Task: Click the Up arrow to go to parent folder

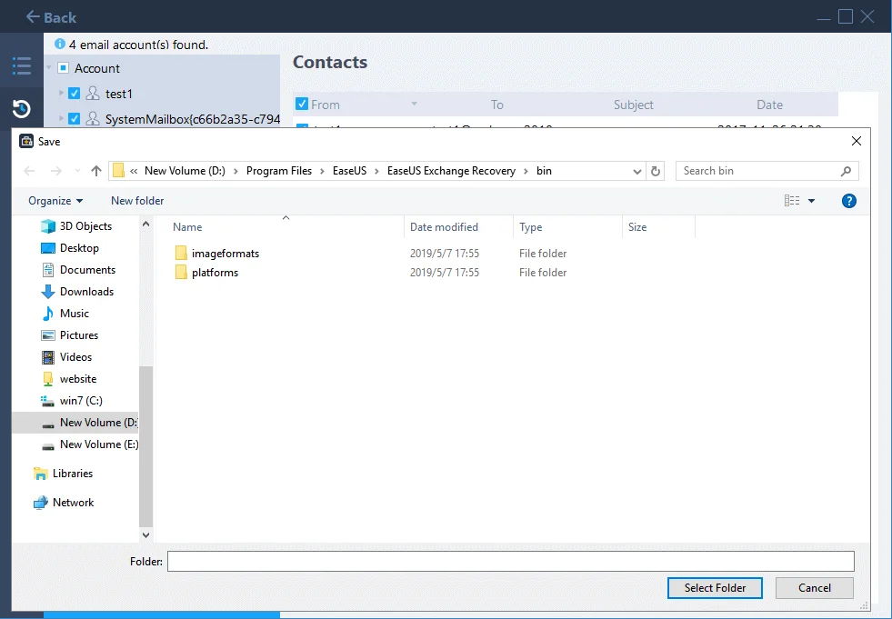Action: pos(95,170)
